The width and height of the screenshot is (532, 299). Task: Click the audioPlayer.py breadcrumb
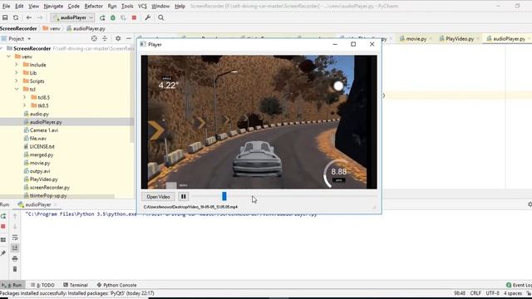pos(86,28)
